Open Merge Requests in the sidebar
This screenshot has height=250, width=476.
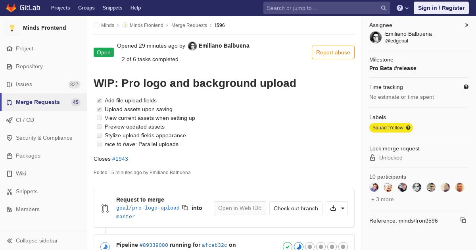pos(44,102)
